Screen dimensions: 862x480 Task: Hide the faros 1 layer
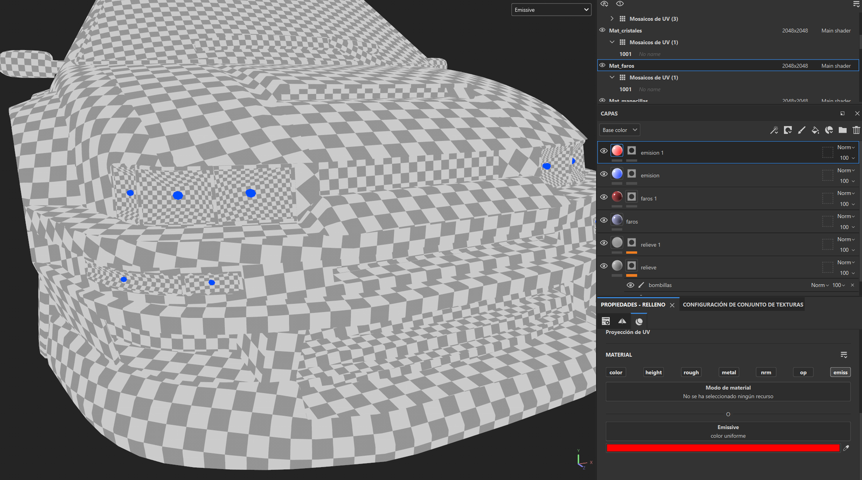(603, 197)
